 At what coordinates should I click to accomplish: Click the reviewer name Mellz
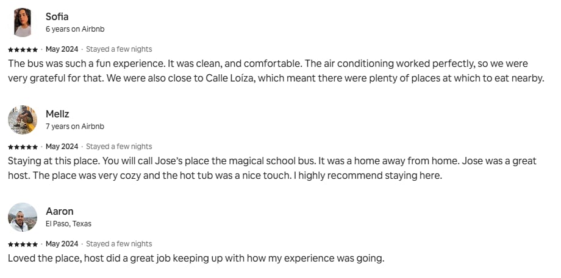pyautogui.click(x=57, y=114)
